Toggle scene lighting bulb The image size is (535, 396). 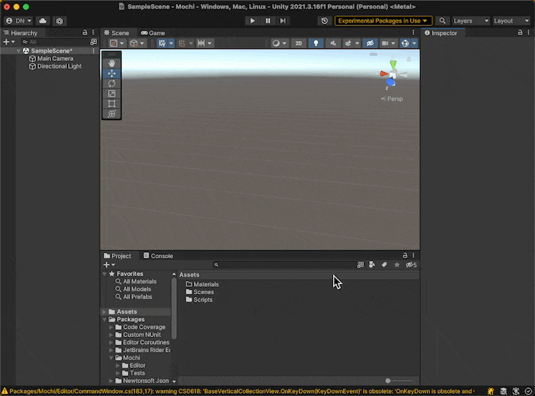coord(316,43)
